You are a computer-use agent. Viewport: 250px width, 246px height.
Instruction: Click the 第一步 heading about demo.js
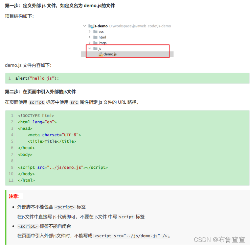(60, 5)
